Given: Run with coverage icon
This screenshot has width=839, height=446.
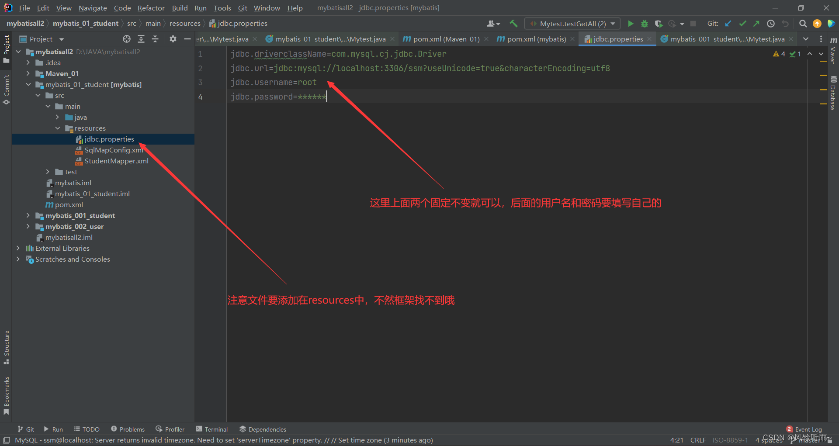Looking at the screenshot, I should coord(659,24).
